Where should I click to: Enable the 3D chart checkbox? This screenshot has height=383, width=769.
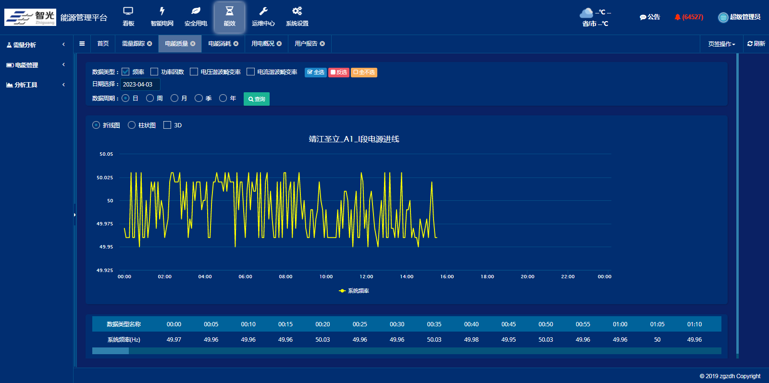(167, 125)
